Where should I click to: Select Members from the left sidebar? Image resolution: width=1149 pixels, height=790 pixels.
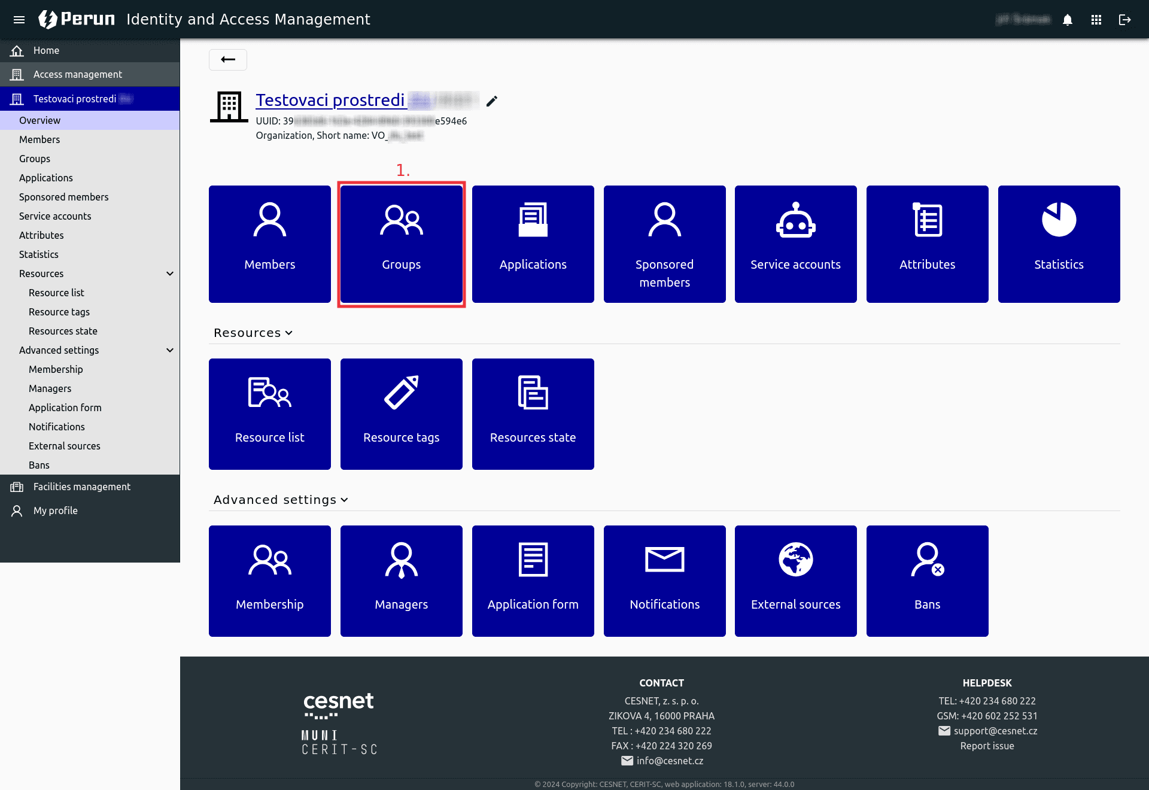(38, 139)
